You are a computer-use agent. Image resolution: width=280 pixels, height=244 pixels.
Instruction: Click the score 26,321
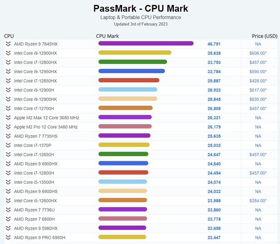pyautogui.click(x=214, y=118)
